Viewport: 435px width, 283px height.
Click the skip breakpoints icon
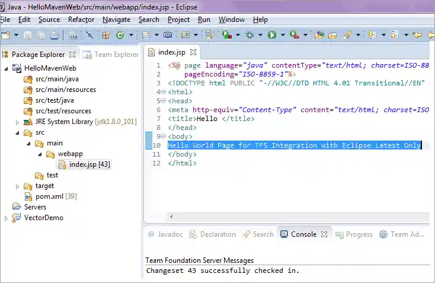[x=89, y=35]
